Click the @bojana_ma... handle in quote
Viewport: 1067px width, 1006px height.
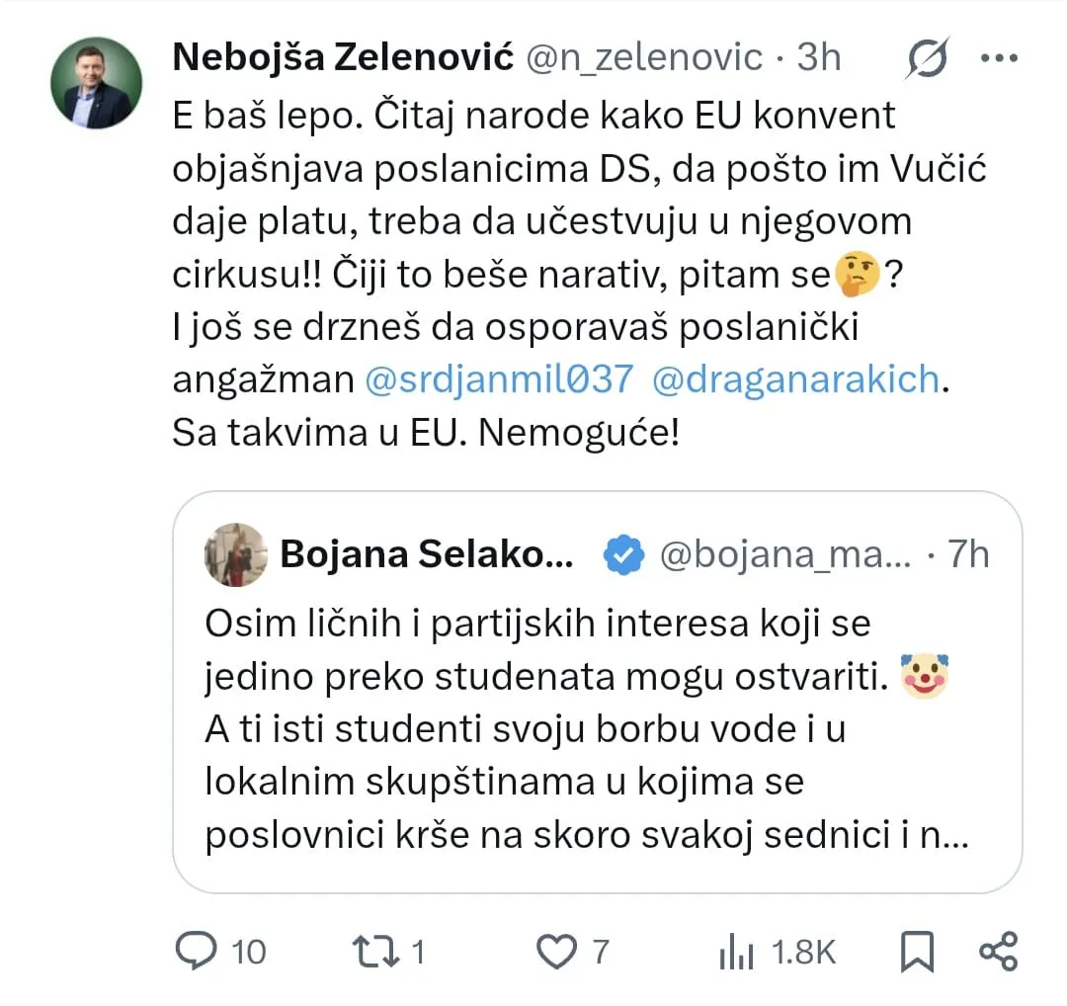785,554
